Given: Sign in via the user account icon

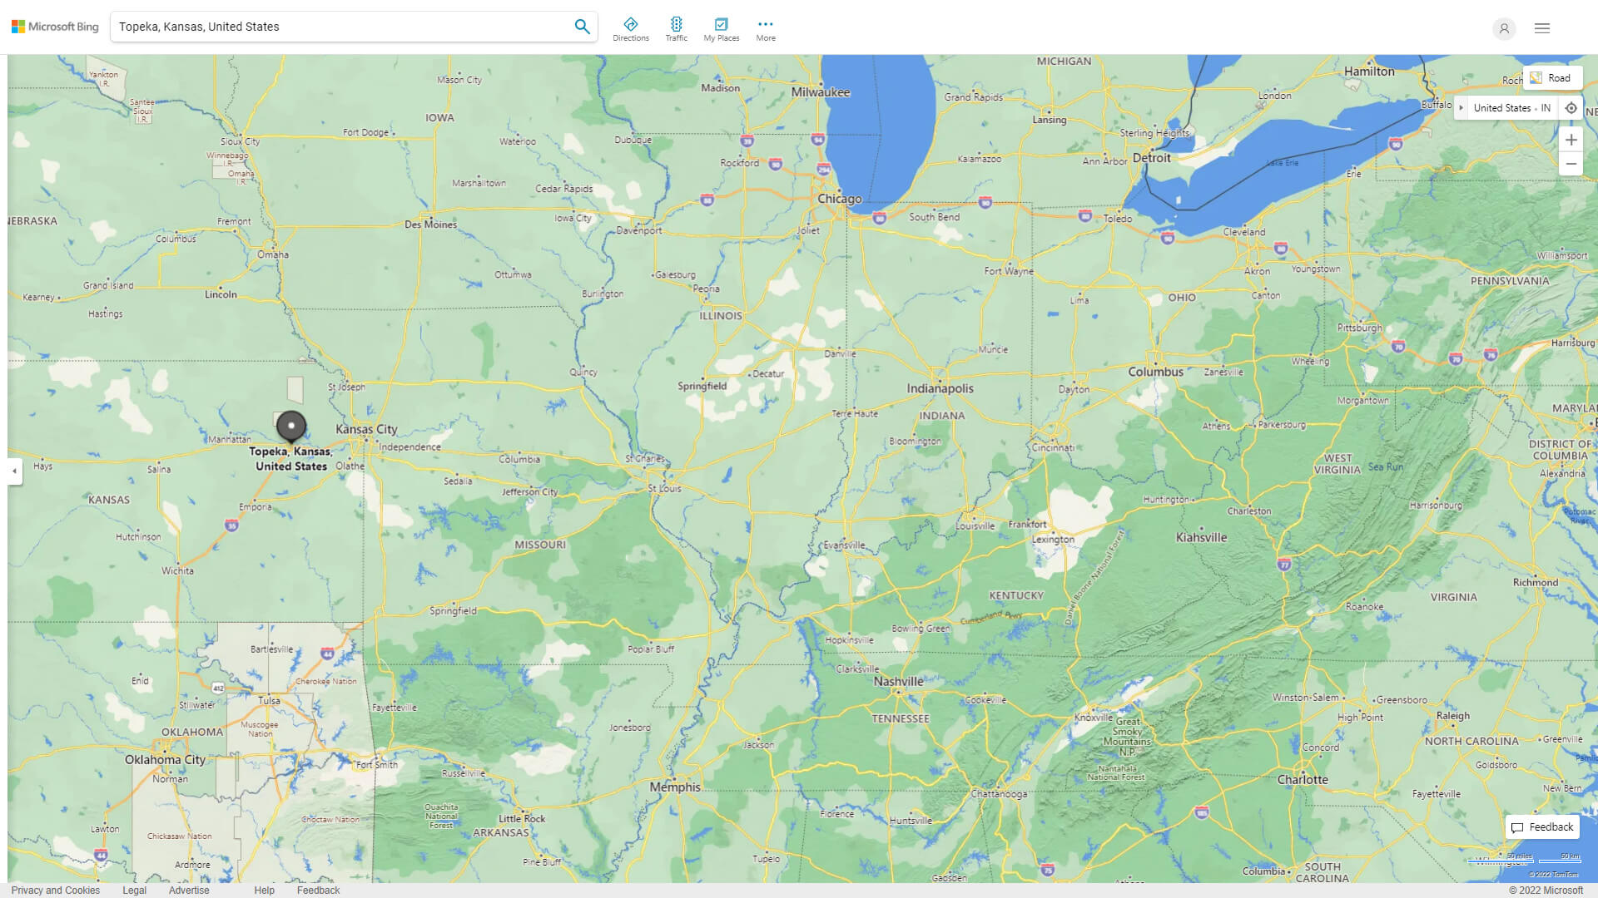Looking at the screenshot, I should click(1504, 28).
